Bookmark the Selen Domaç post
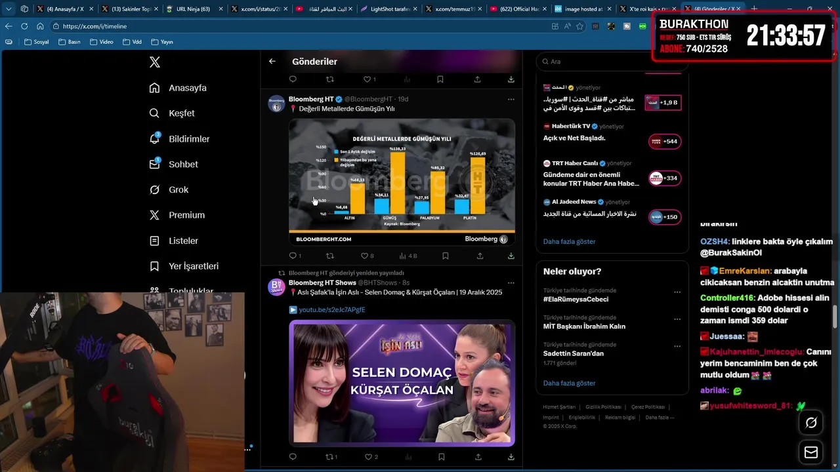This screenshot has height=472, width=840. [x=441, y=457]
